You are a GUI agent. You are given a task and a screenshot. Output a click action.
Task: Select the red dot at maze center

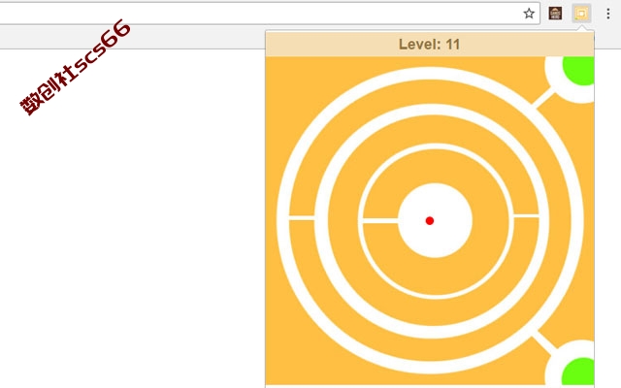coord(430,221)
